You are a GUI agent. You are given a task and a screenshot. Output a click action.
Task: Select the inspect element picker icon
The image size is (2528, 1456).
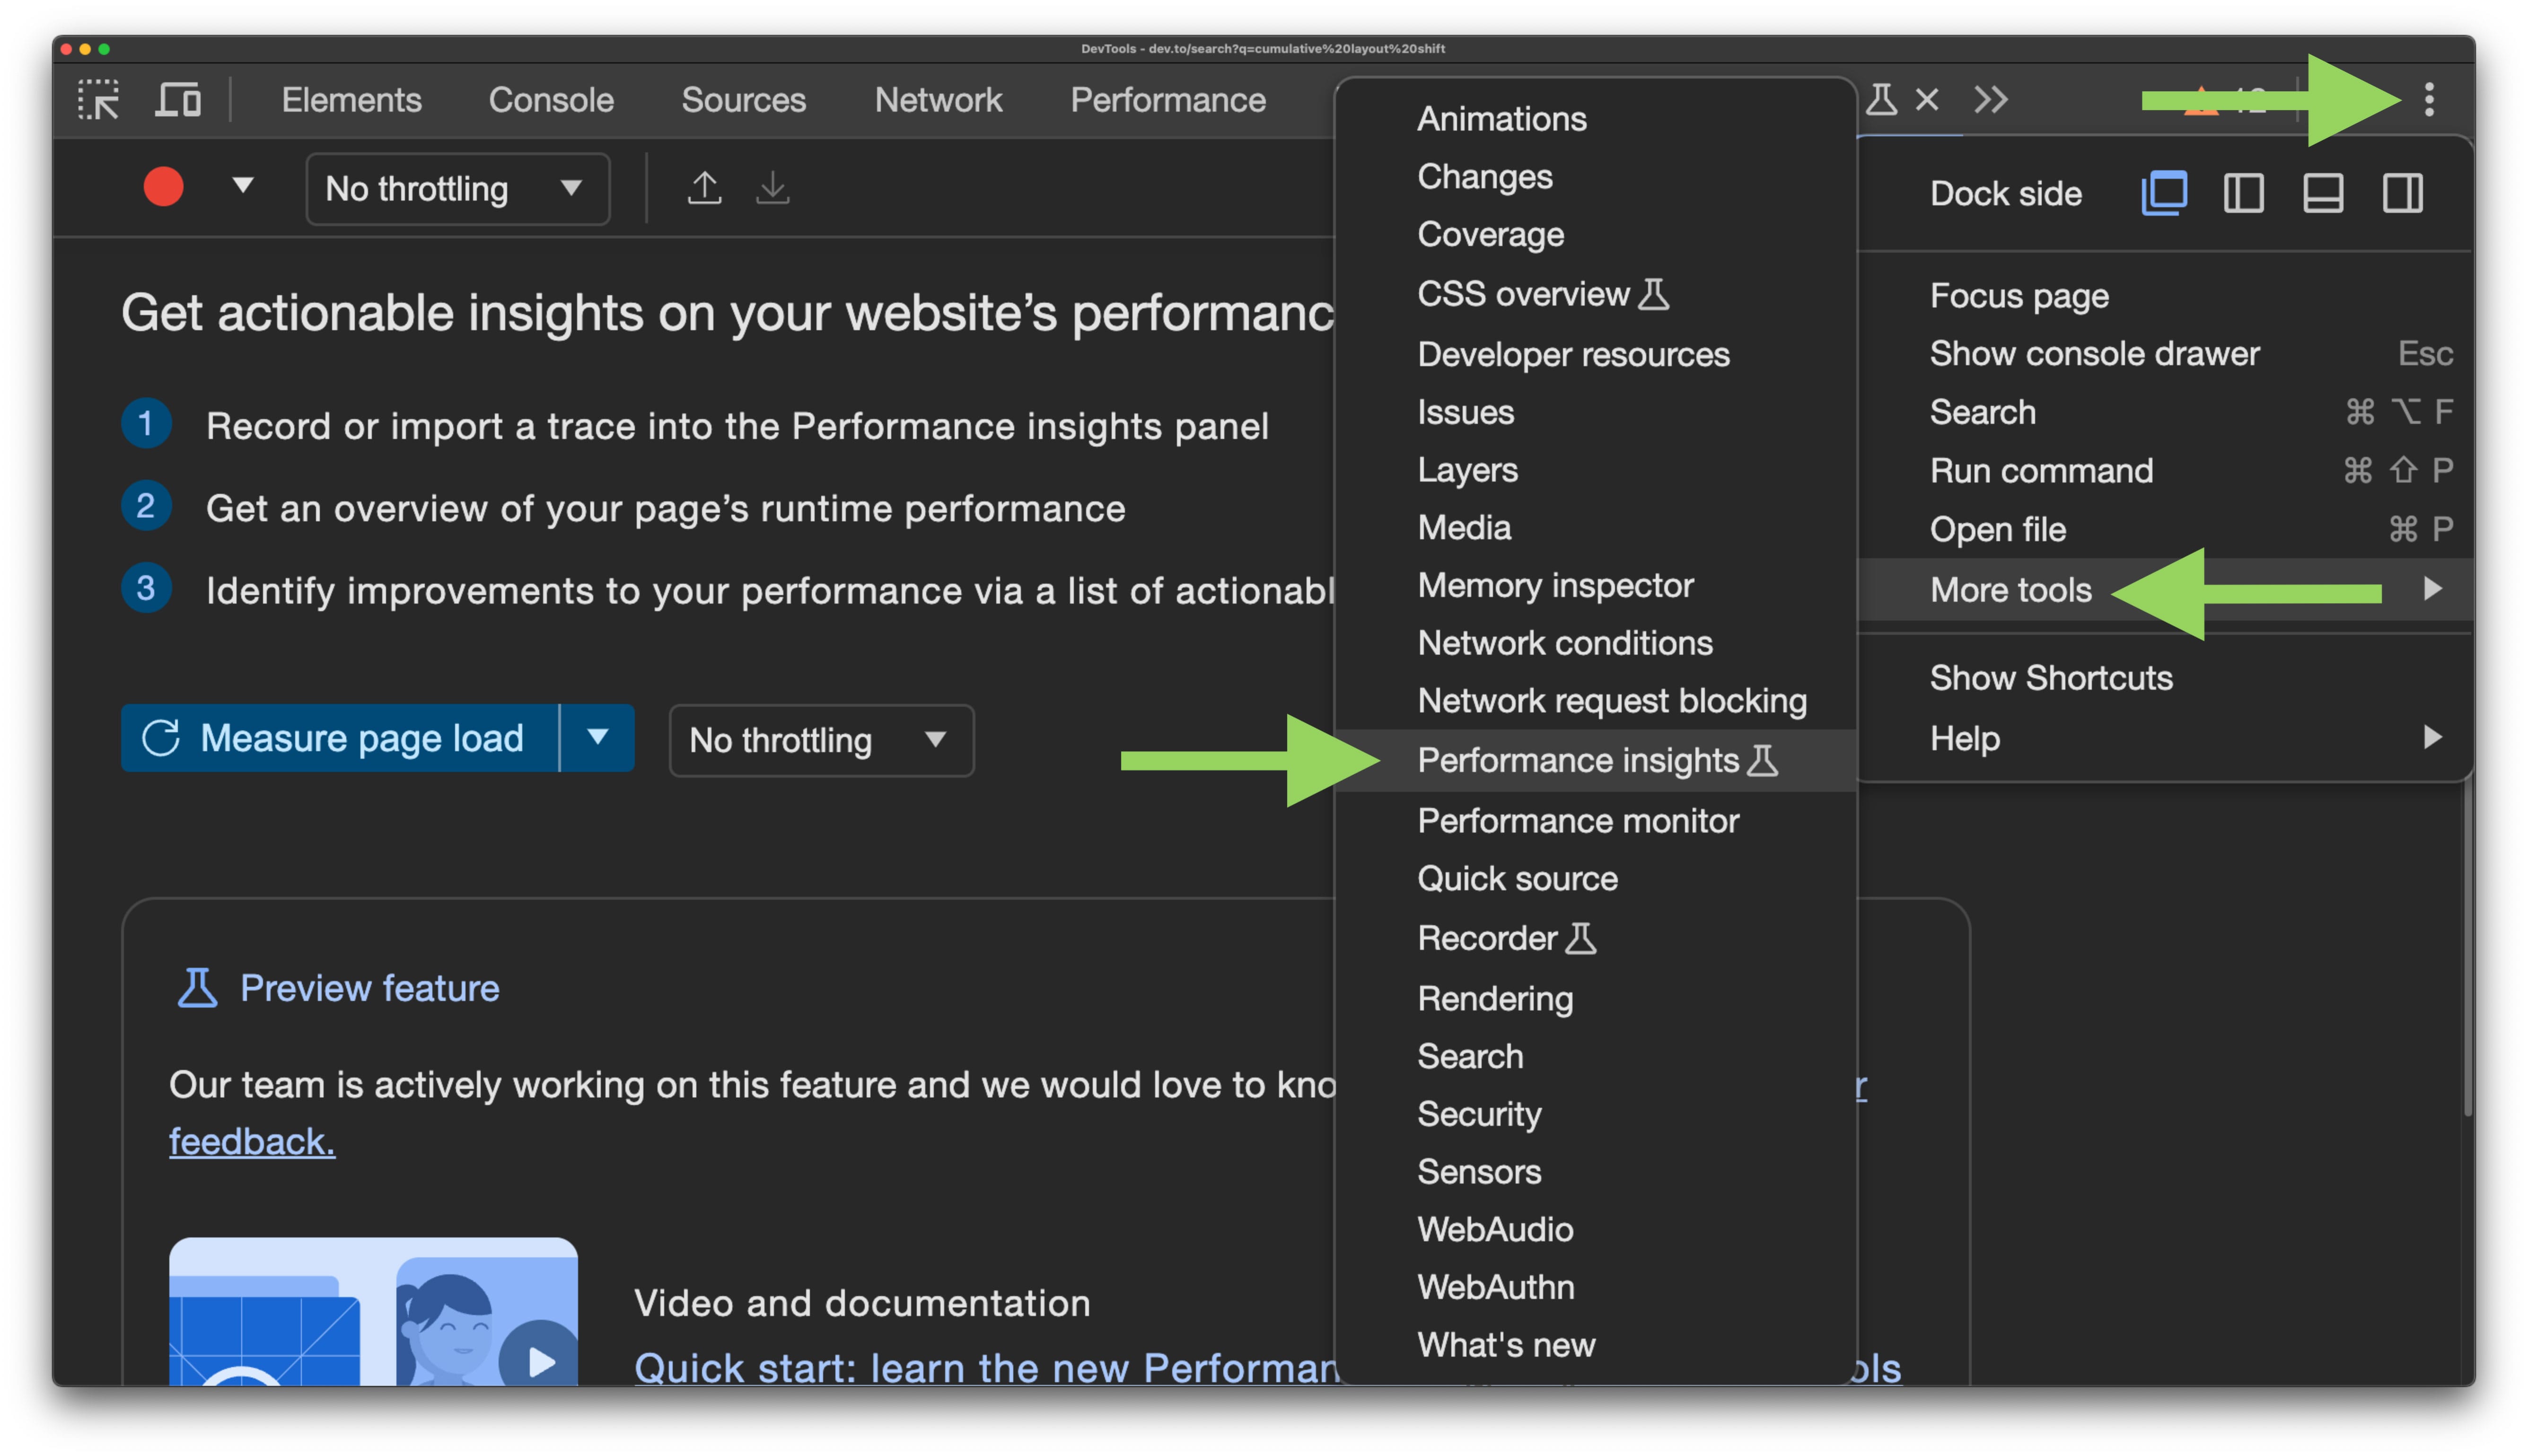99,100
